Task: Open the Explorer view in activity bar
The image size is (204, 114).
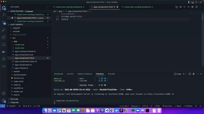Action: click(x=4, y=8)
